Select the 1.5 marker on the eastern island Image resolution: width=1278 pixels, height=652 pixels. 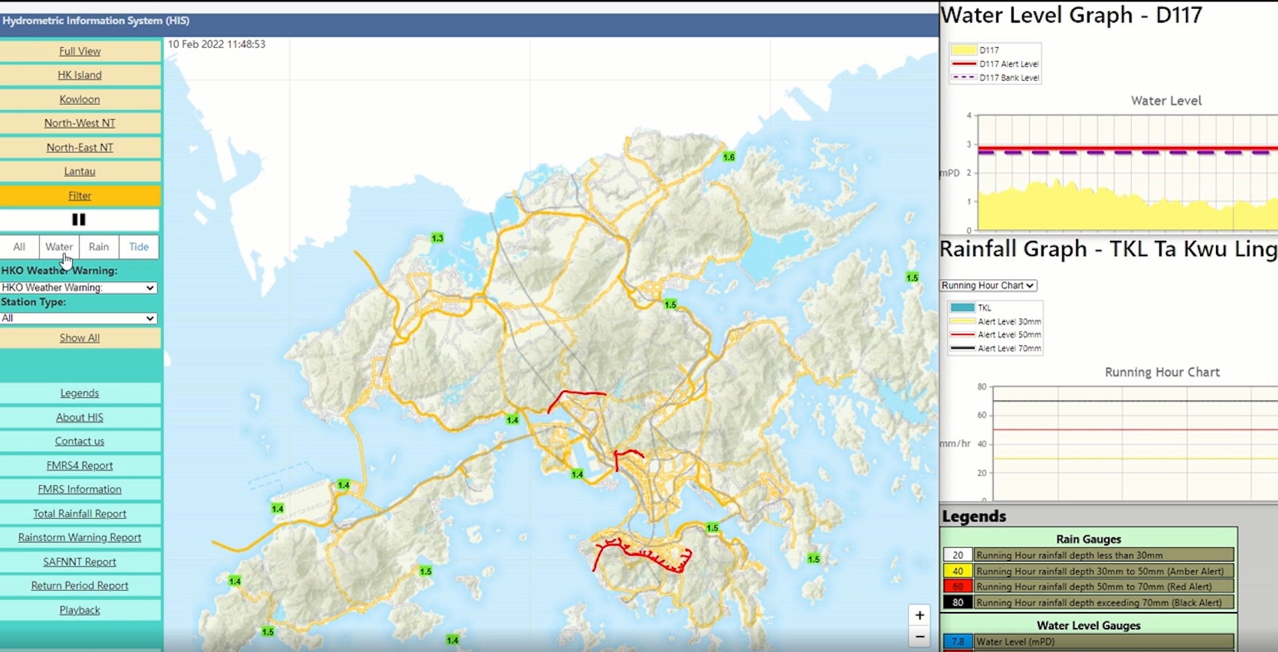tap(911, 277)
